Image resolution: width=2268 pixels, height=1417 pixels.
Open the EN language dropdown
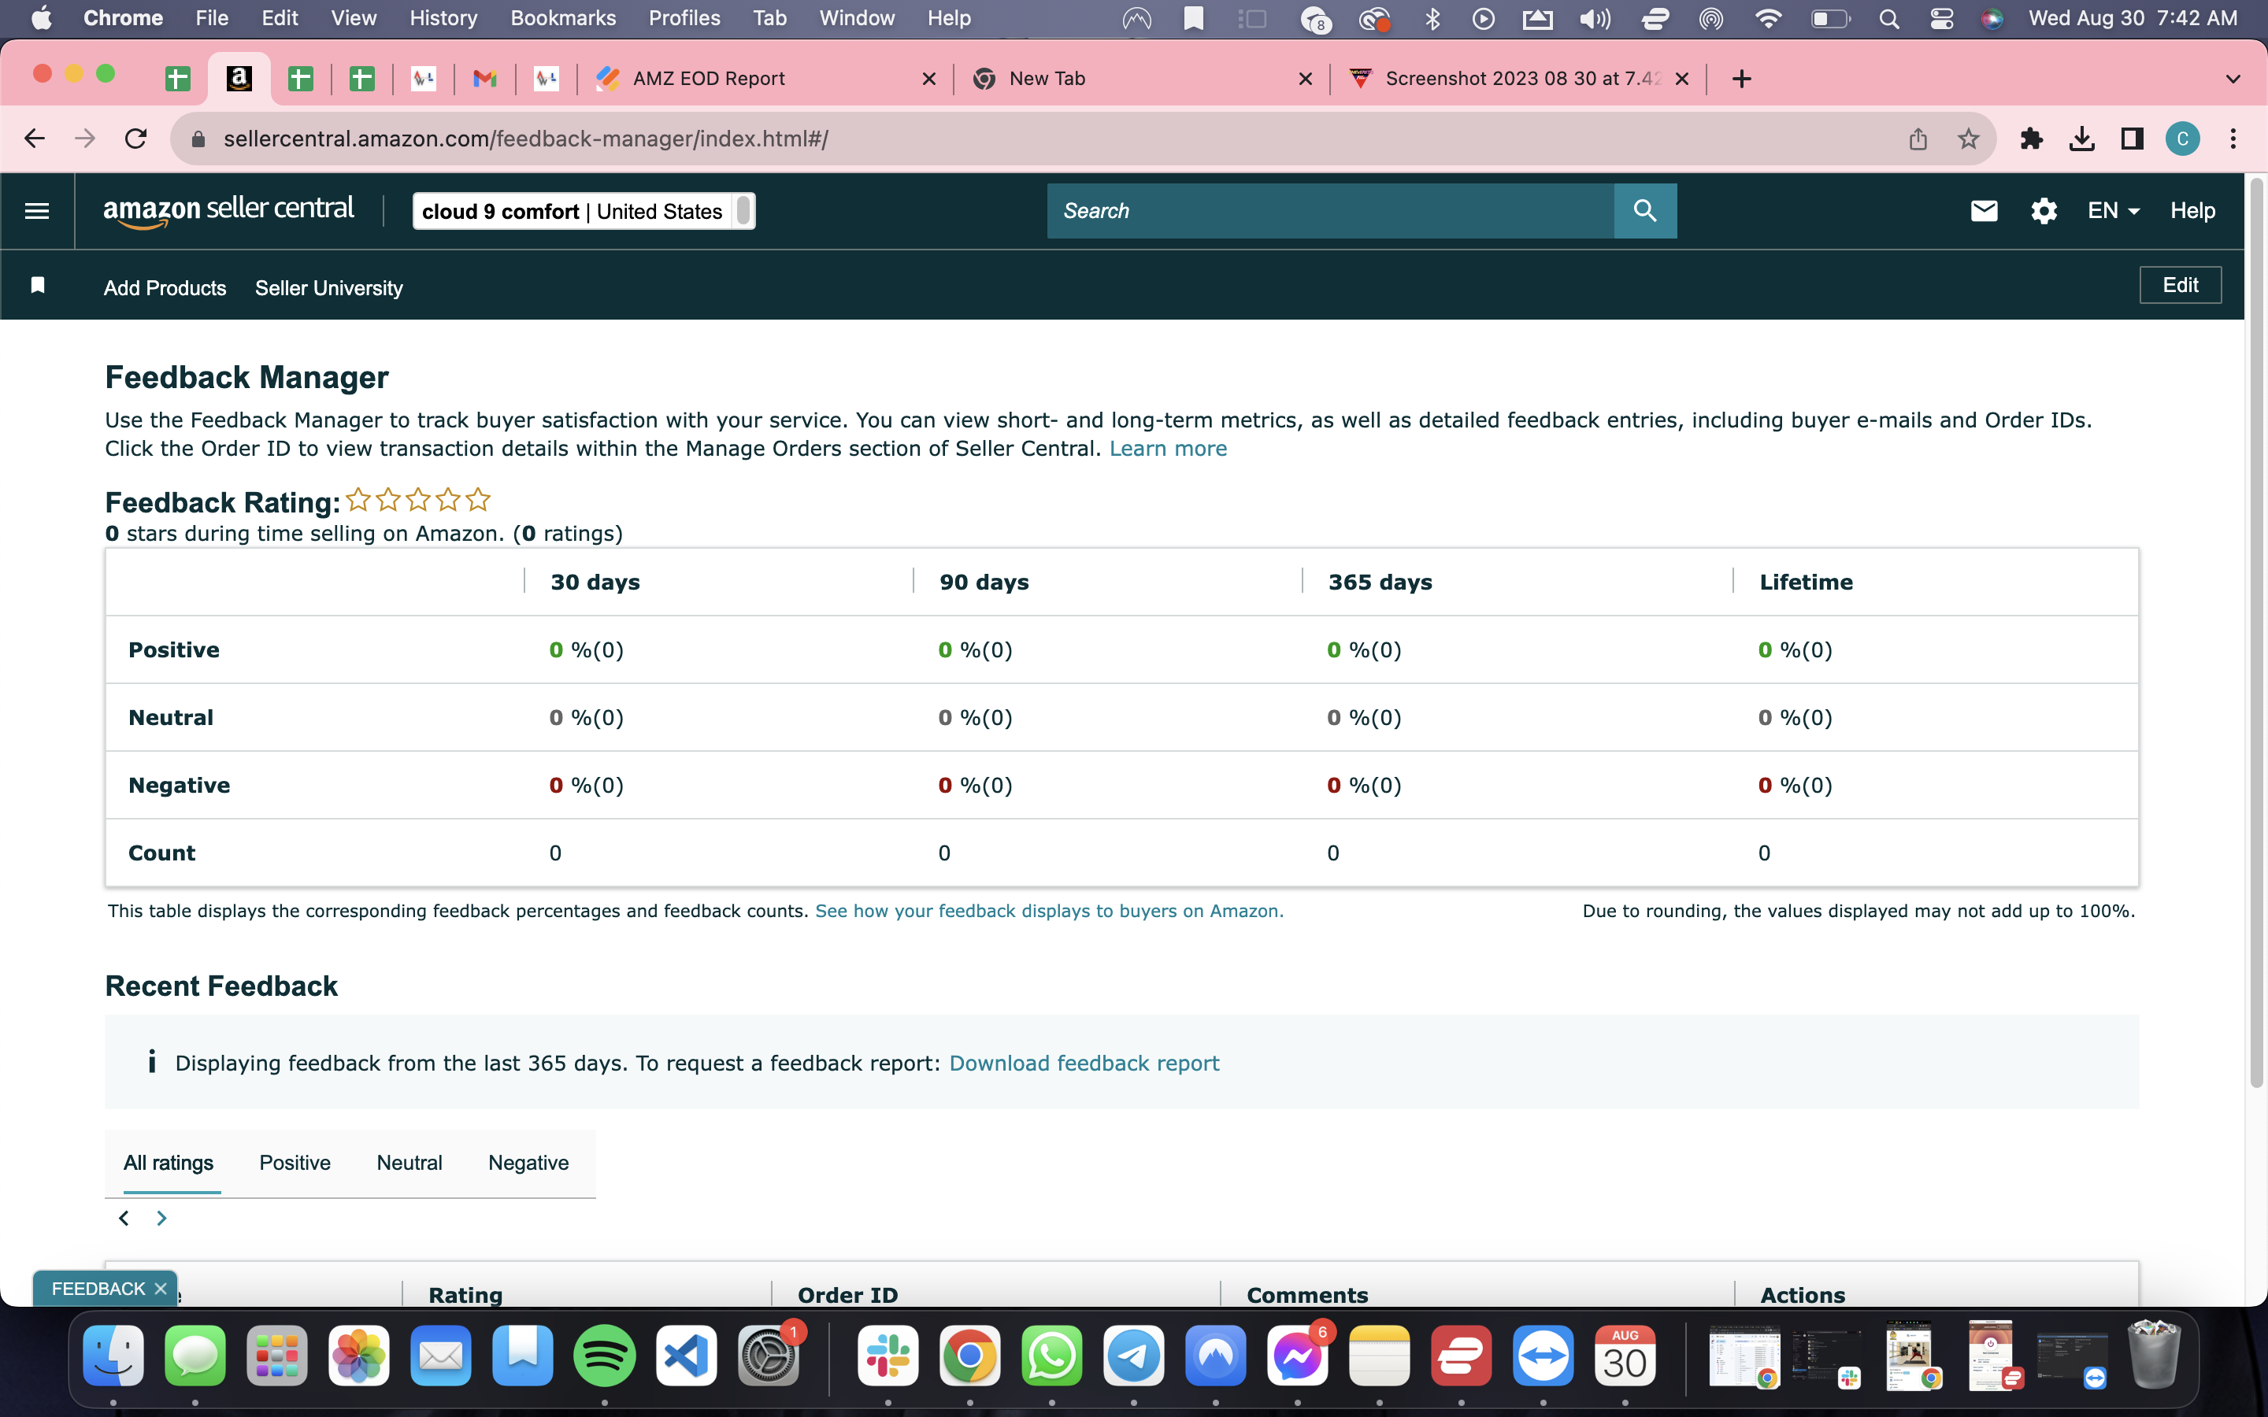point(2114,211)
